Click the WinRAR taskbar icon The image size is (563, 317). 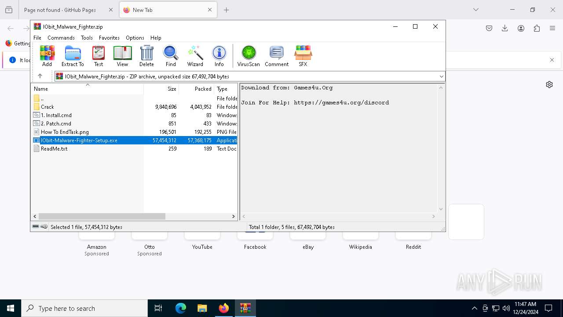(245, 308)
